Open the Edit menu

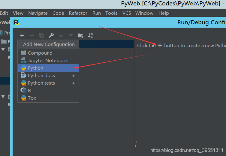tap(4, 13)
